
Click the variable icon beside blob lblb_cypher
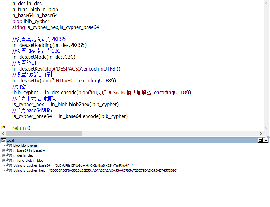coord(10,145)
